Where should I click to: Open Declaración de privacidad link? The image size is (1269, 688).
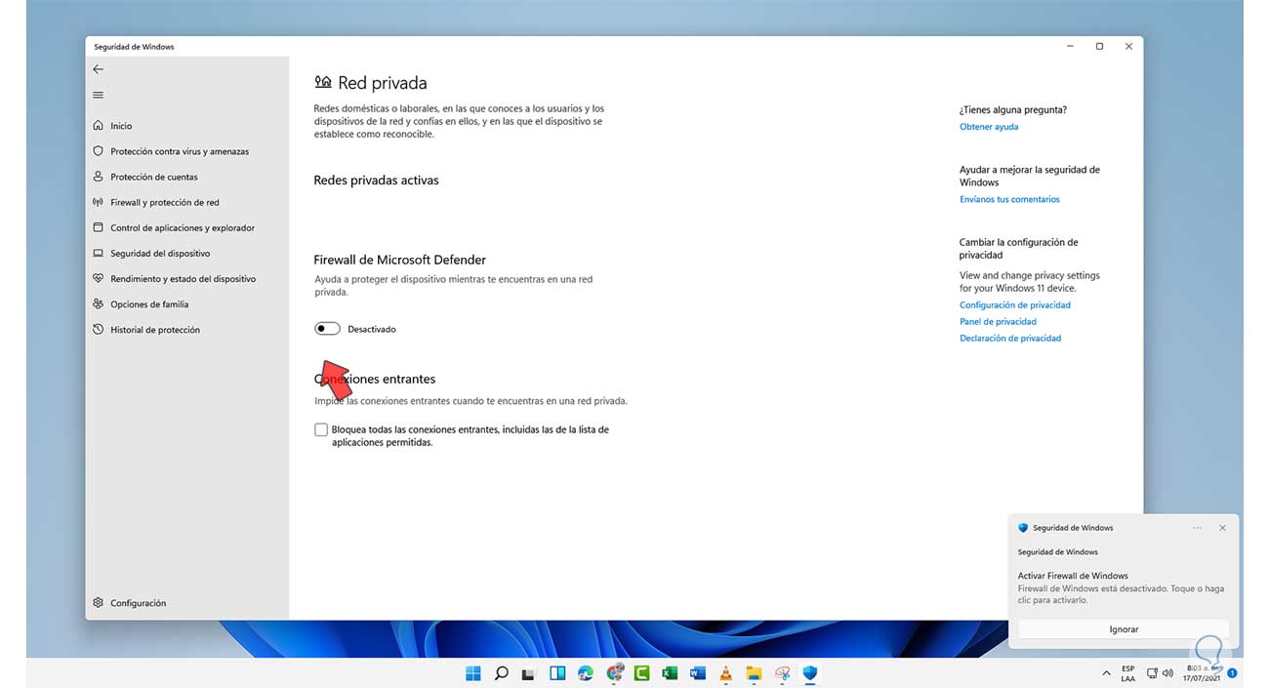(x=1010, y=339)
